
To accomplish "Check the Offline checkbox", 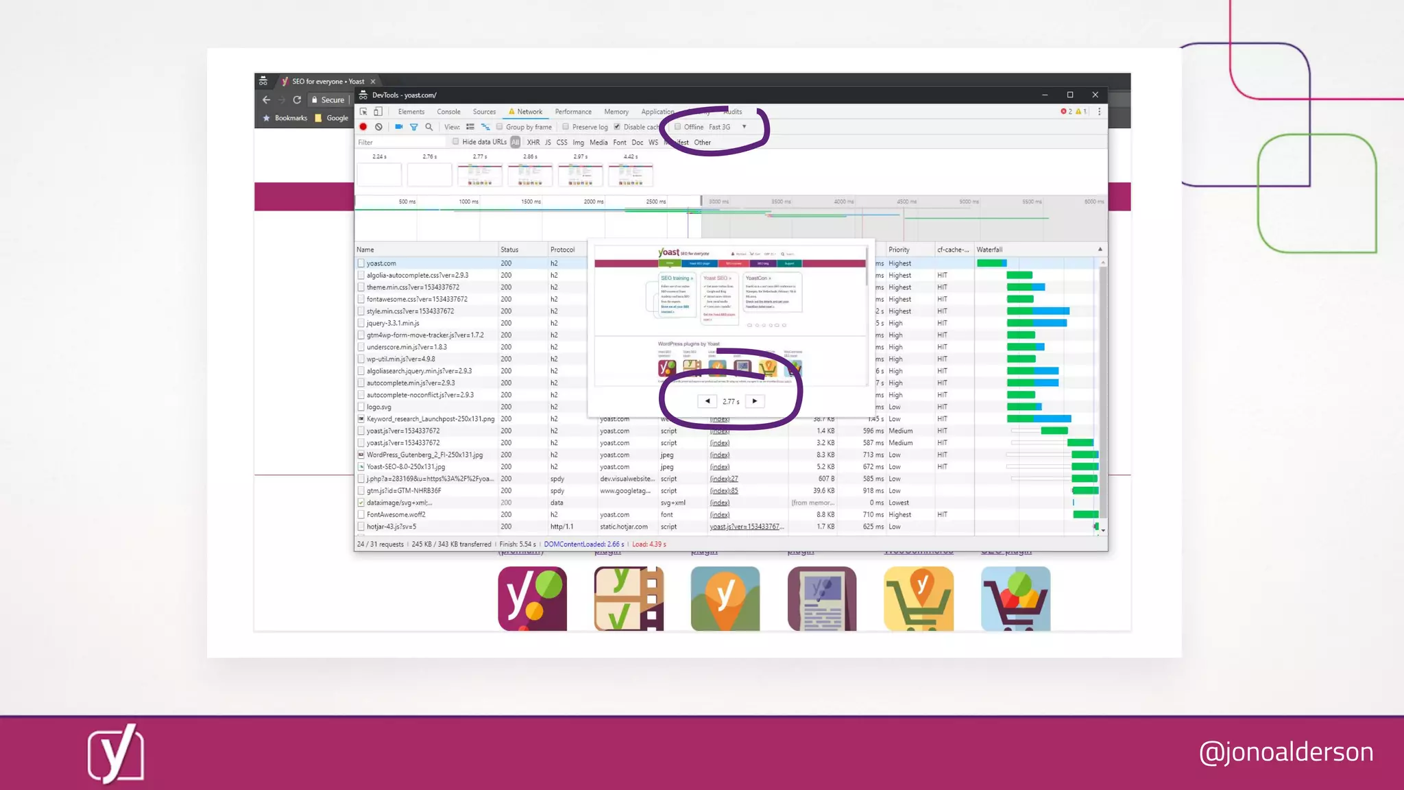I will tap(677, 127).
